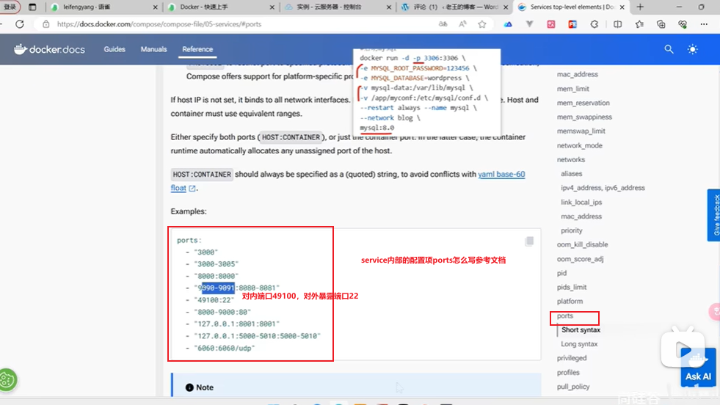720x405 pixels.
Task: Click the "8000:8000" ports example line
Action: 217,276
